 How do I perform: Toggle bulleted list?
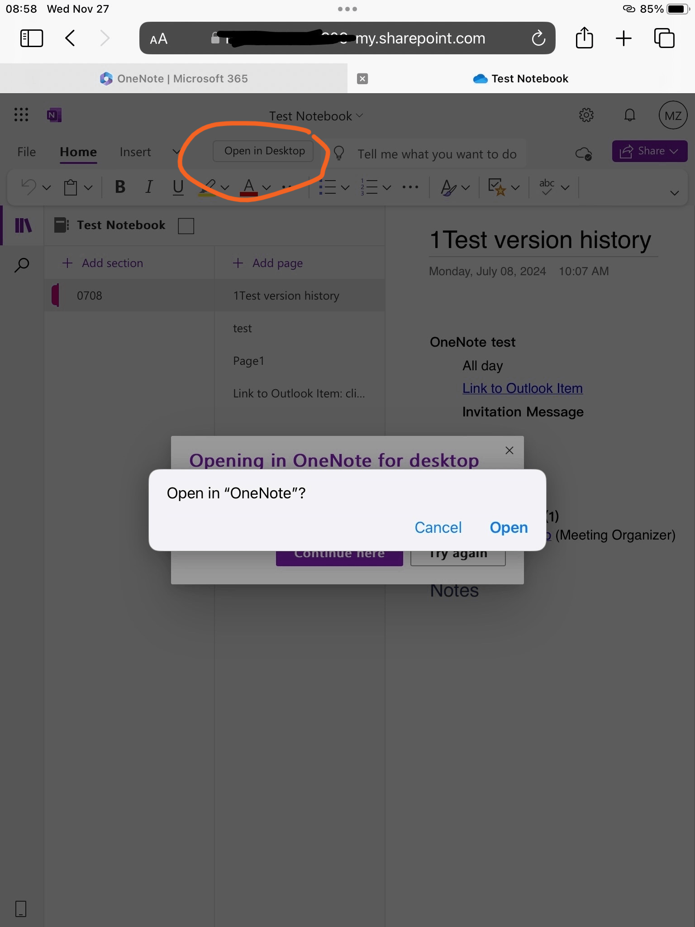328,187
